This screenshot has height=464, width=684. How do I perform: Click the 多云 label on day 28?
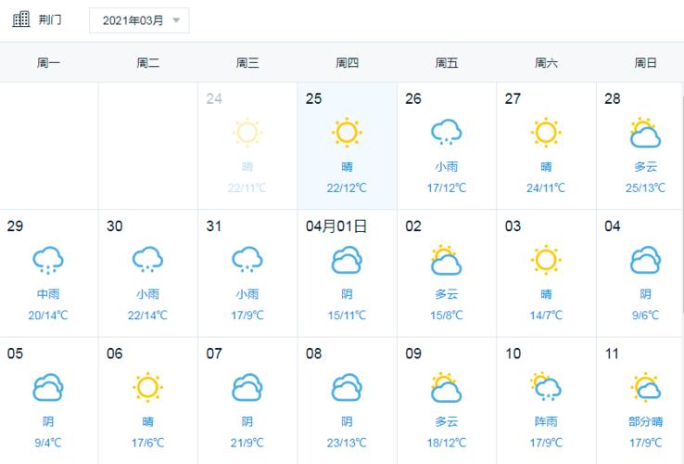coord(646,166)
